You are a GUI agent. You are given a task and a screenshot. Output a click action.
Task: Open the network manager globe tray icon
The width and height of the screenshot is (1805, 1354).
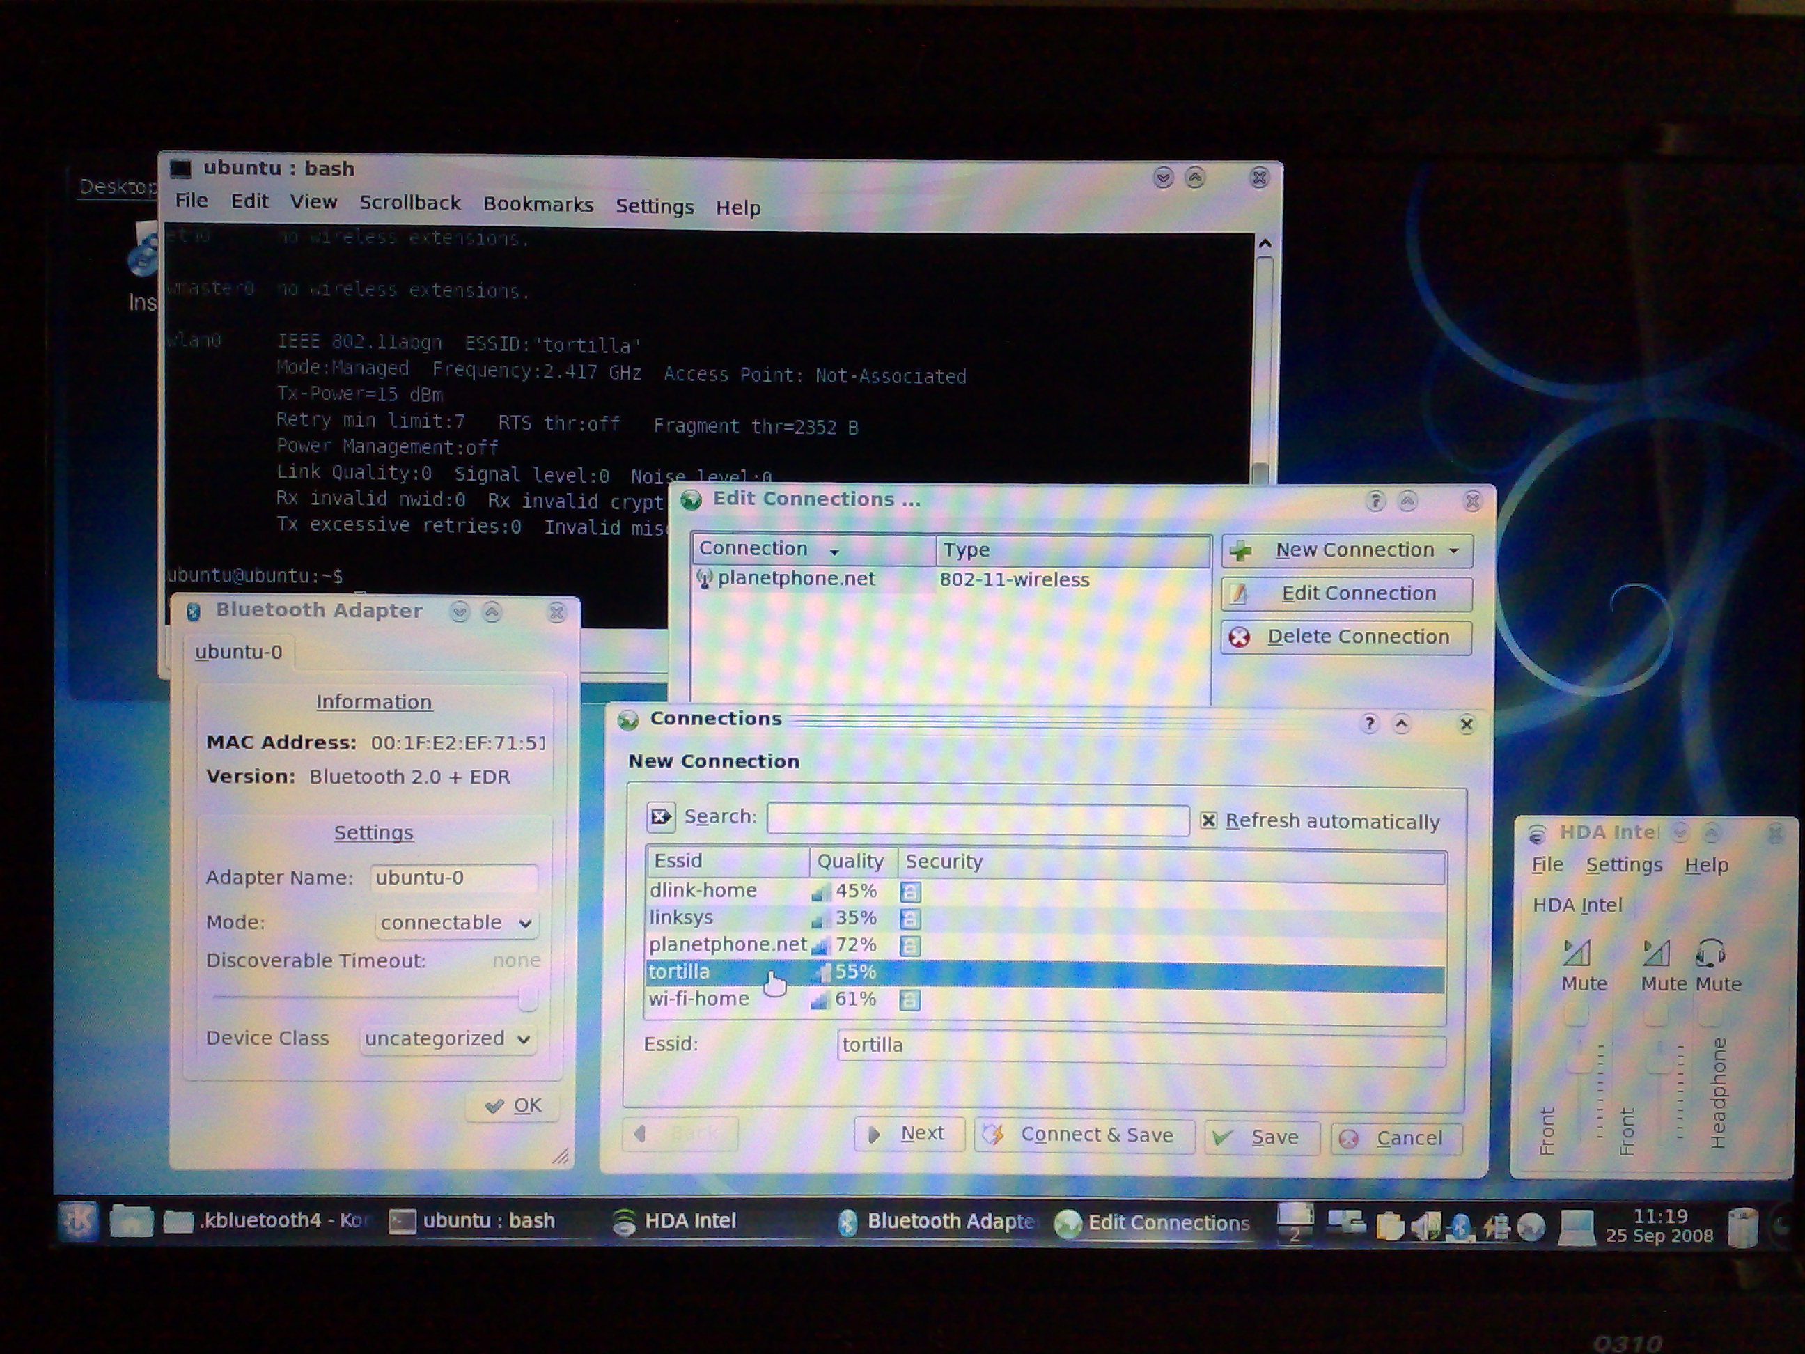(1531, 1227)
